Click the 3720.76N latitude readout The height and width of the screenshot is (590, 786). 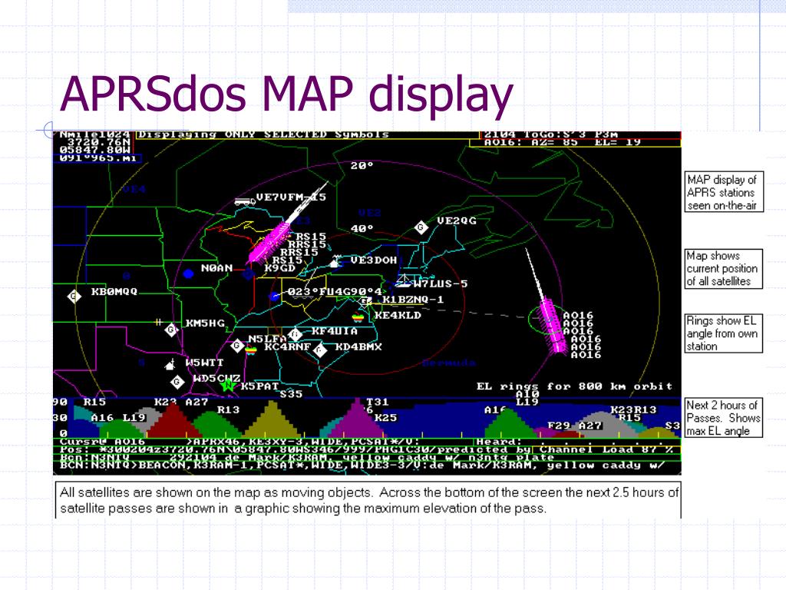pos(98,142)
